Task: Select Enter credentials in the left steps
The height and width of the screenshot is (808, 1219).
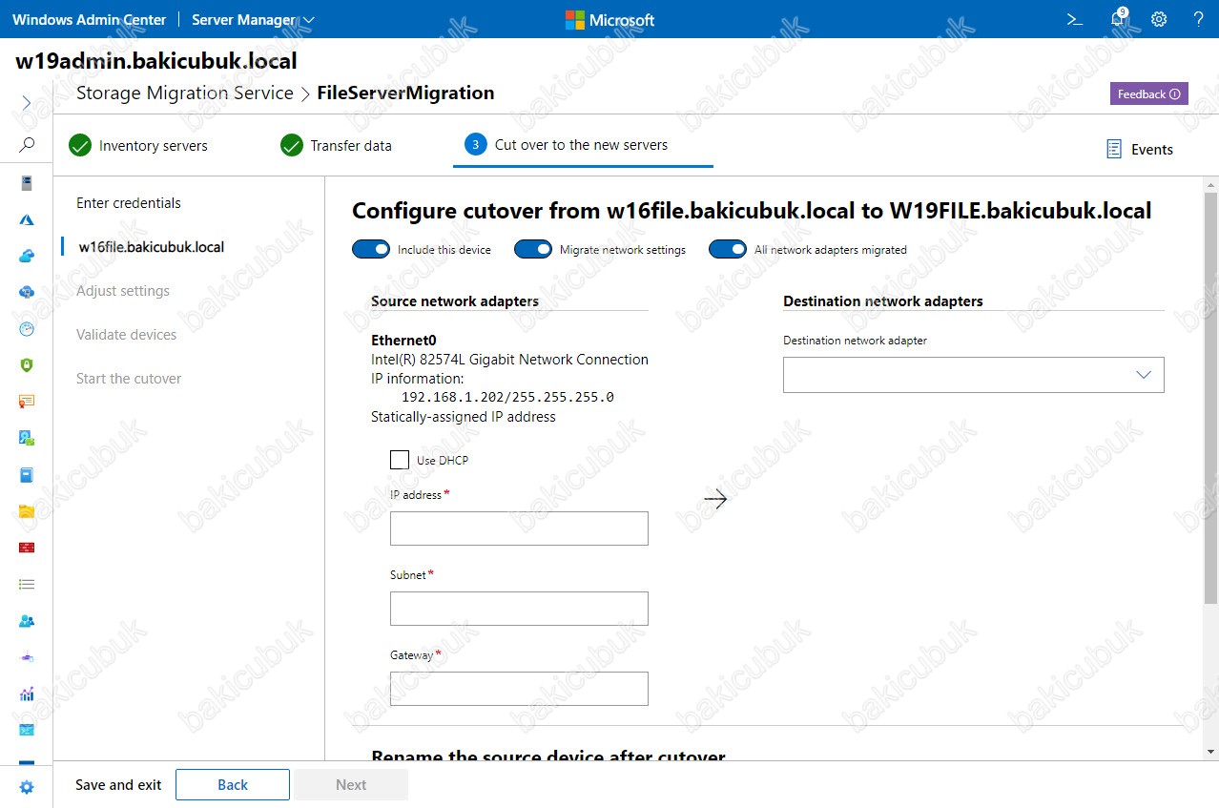Action: (129, 202)
